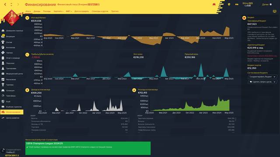280x157 pixels.
Task: Click the balance value €531,034
Action: [x=36, y=21]
